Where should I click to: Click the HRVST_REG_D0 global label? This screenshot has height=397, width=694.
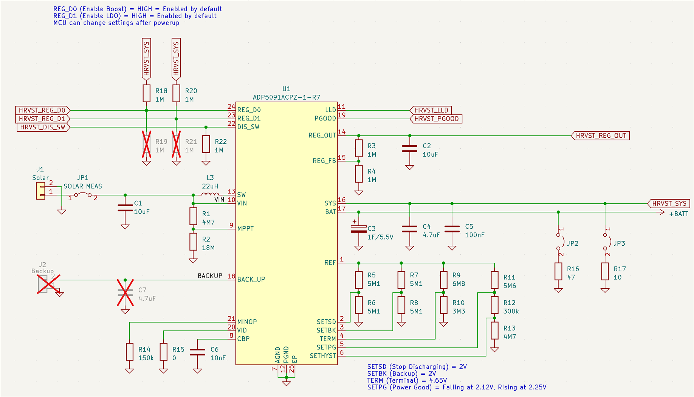[x=43, y=110]
